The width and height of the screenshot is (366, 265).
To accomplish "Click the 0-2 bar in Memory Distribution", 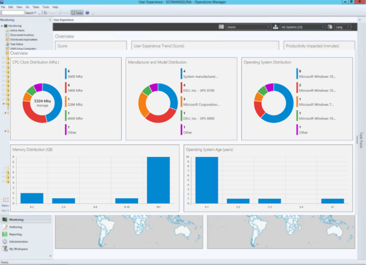I will (32, 198).
